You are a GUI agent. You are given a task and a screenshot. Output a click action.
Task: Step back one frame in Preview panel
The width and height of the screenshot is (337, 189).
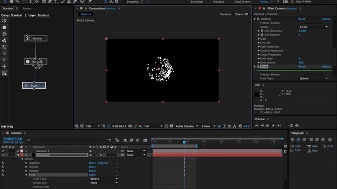[x=262, y=125]
